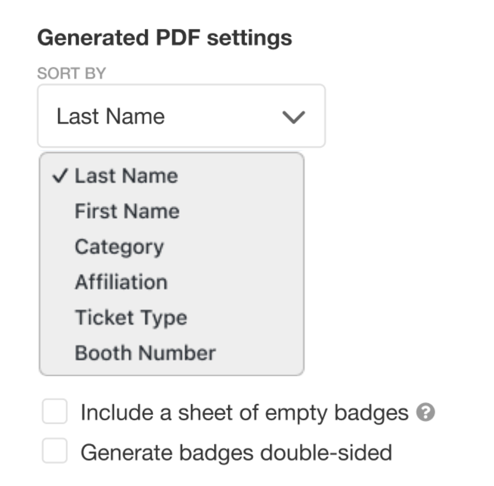Click the 'SORT BY' field label
This screenshot has width=494, height=486.
[x=71, y=73]
